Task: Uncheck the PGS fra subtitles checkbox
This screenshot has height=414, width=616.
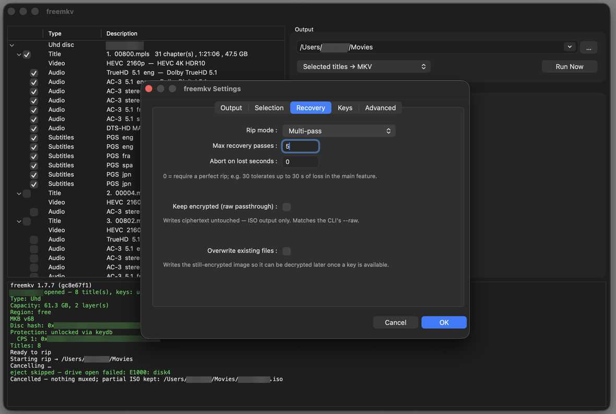Action: pyautogui.click(x=34, y=157)
